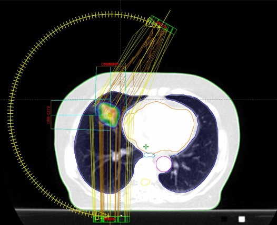Click the small white dot on couch top
Screen dimensions: 277x225
point(121,216)
